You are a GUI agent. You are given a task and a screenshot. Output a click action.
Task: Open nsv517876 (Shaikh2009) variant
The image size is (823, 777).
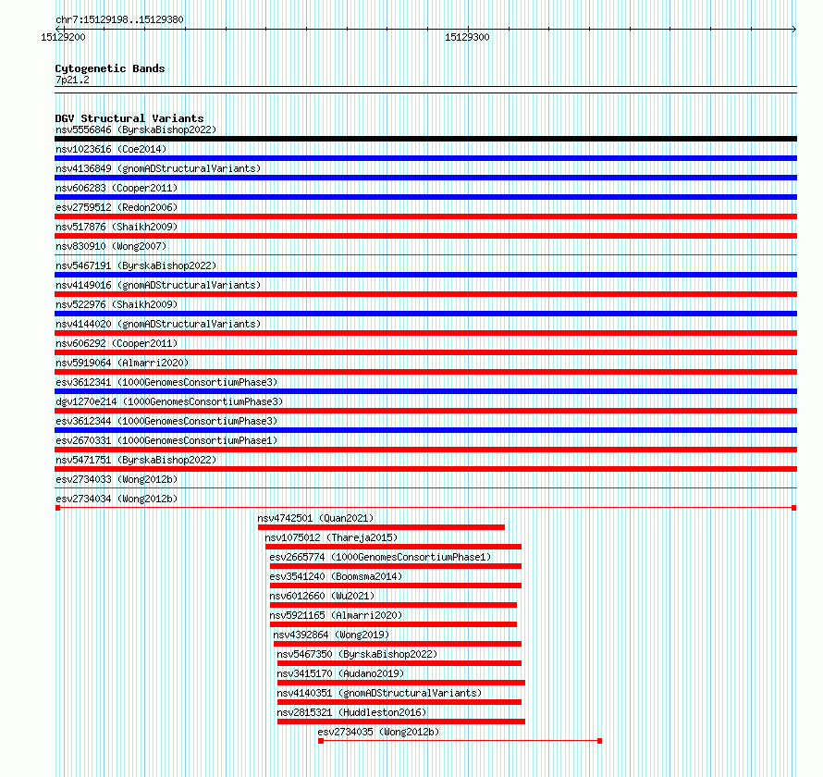[117, 227]
